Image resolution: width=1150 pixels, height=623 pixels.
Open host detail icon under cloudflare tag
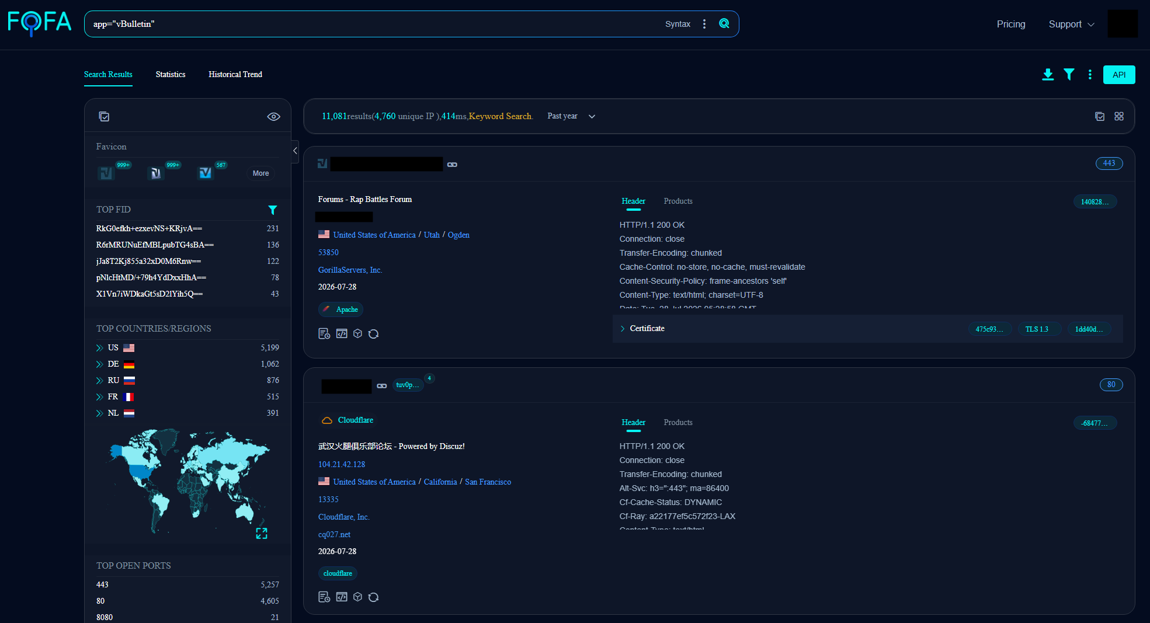click(x=324, y=597)
